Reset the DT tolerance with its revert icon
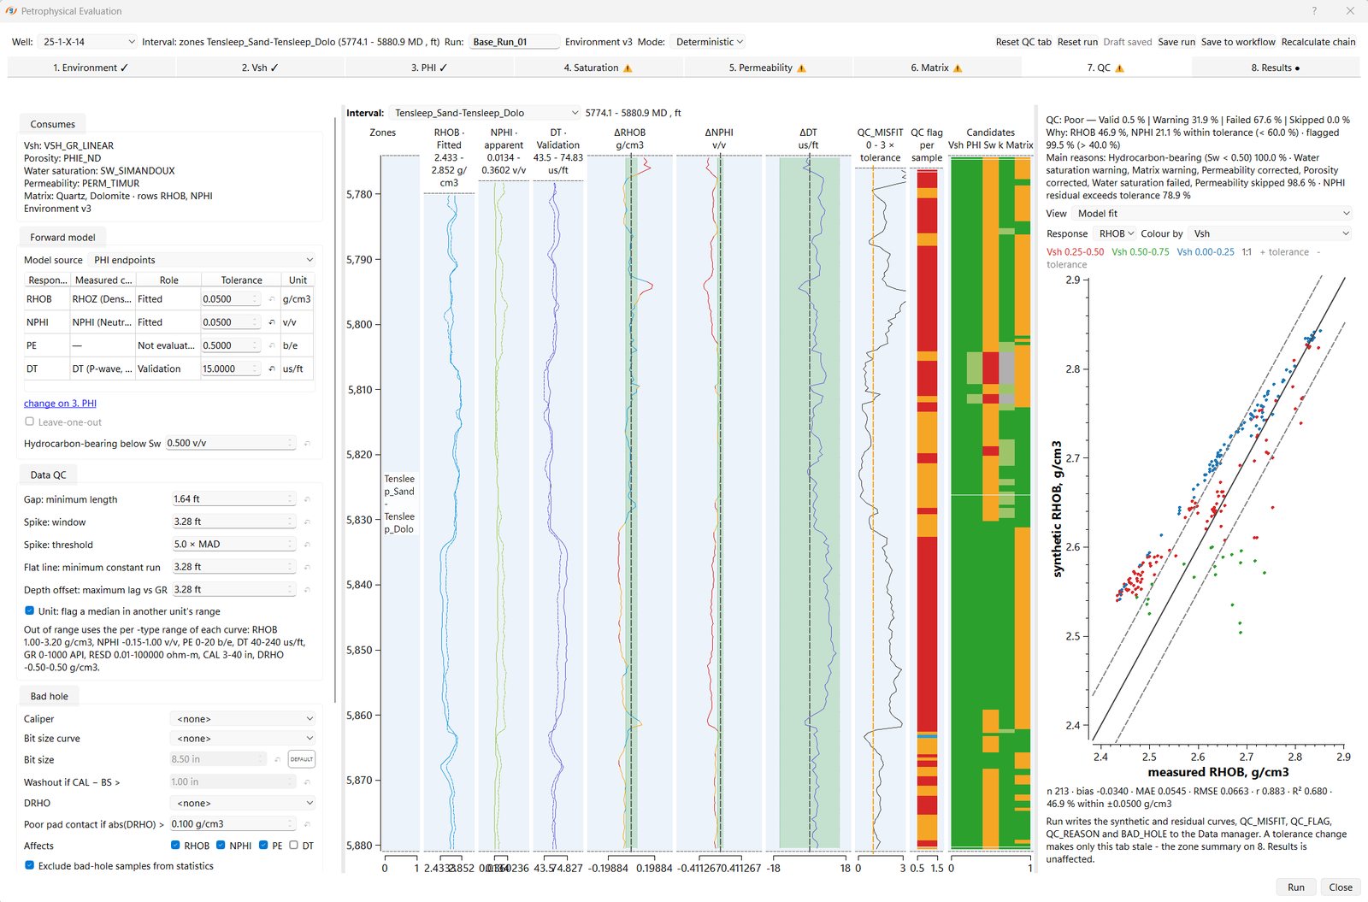The width and height of the screenshot is (1368, 902). point(272,368)
